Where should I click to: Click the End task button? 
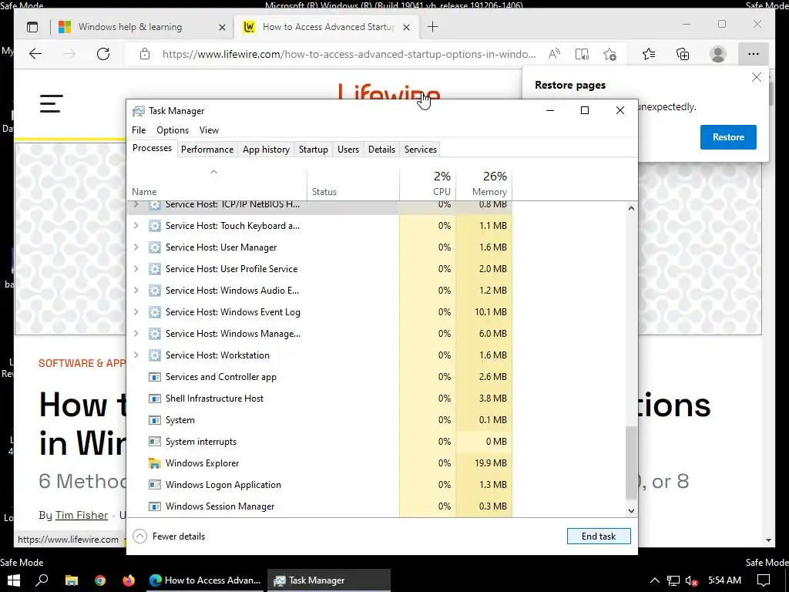[x=599, y=536]
